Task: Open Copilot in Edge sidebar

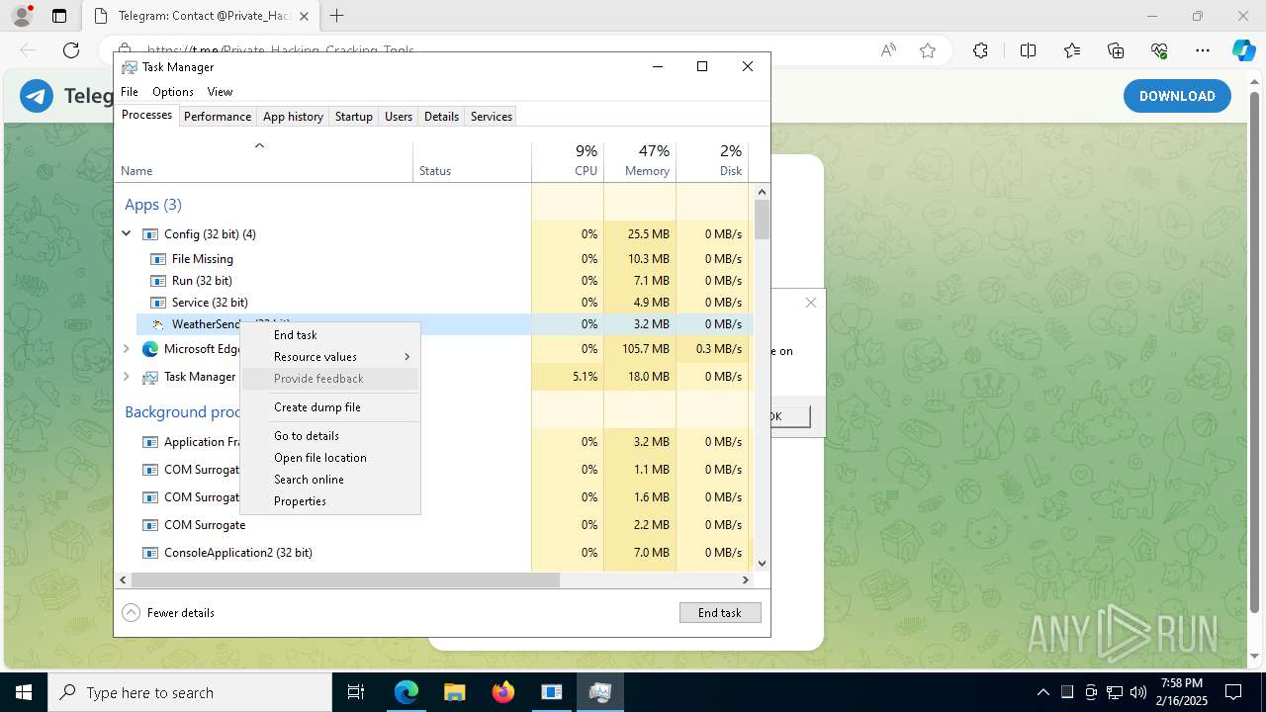Action: tap(1243, 50)
